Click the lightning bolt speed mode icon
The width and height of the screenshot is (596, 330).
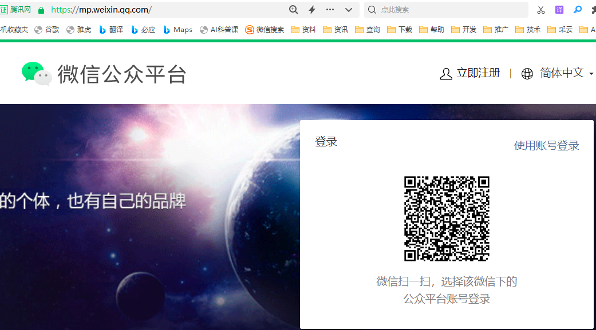tap(312, 10)
